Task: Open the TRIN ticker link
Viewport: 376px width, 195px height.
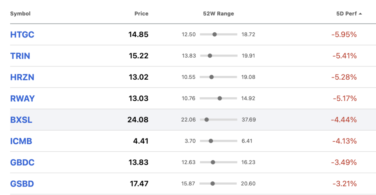Action: (20, 56)
